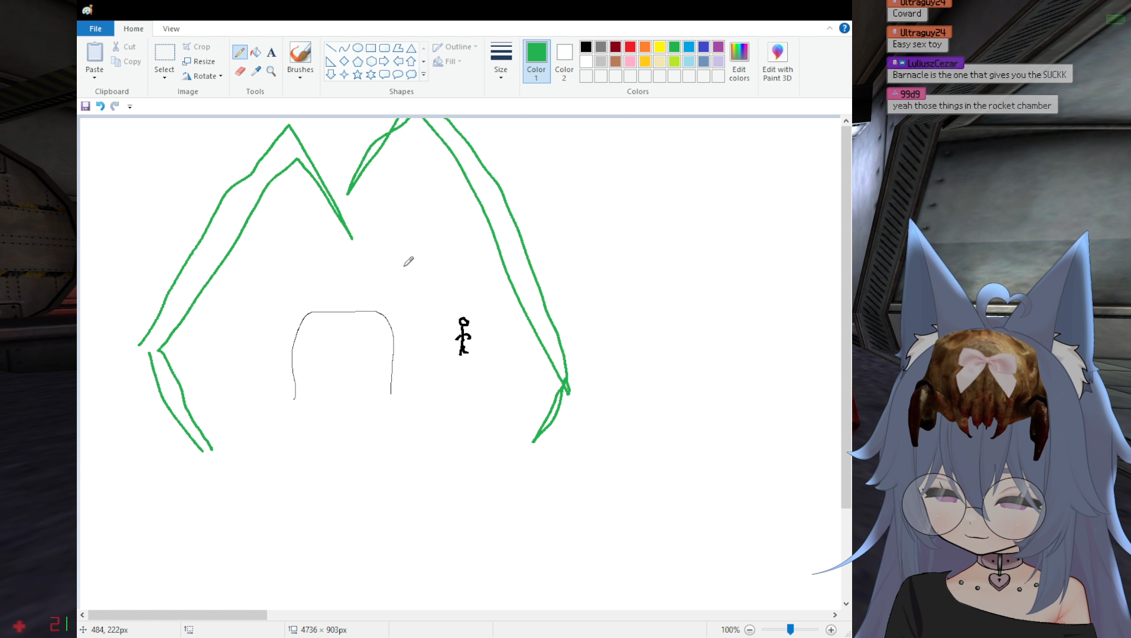The image size is (1131, 638).
Task: Pick the Right arrow shape
Action: [385, 61]
